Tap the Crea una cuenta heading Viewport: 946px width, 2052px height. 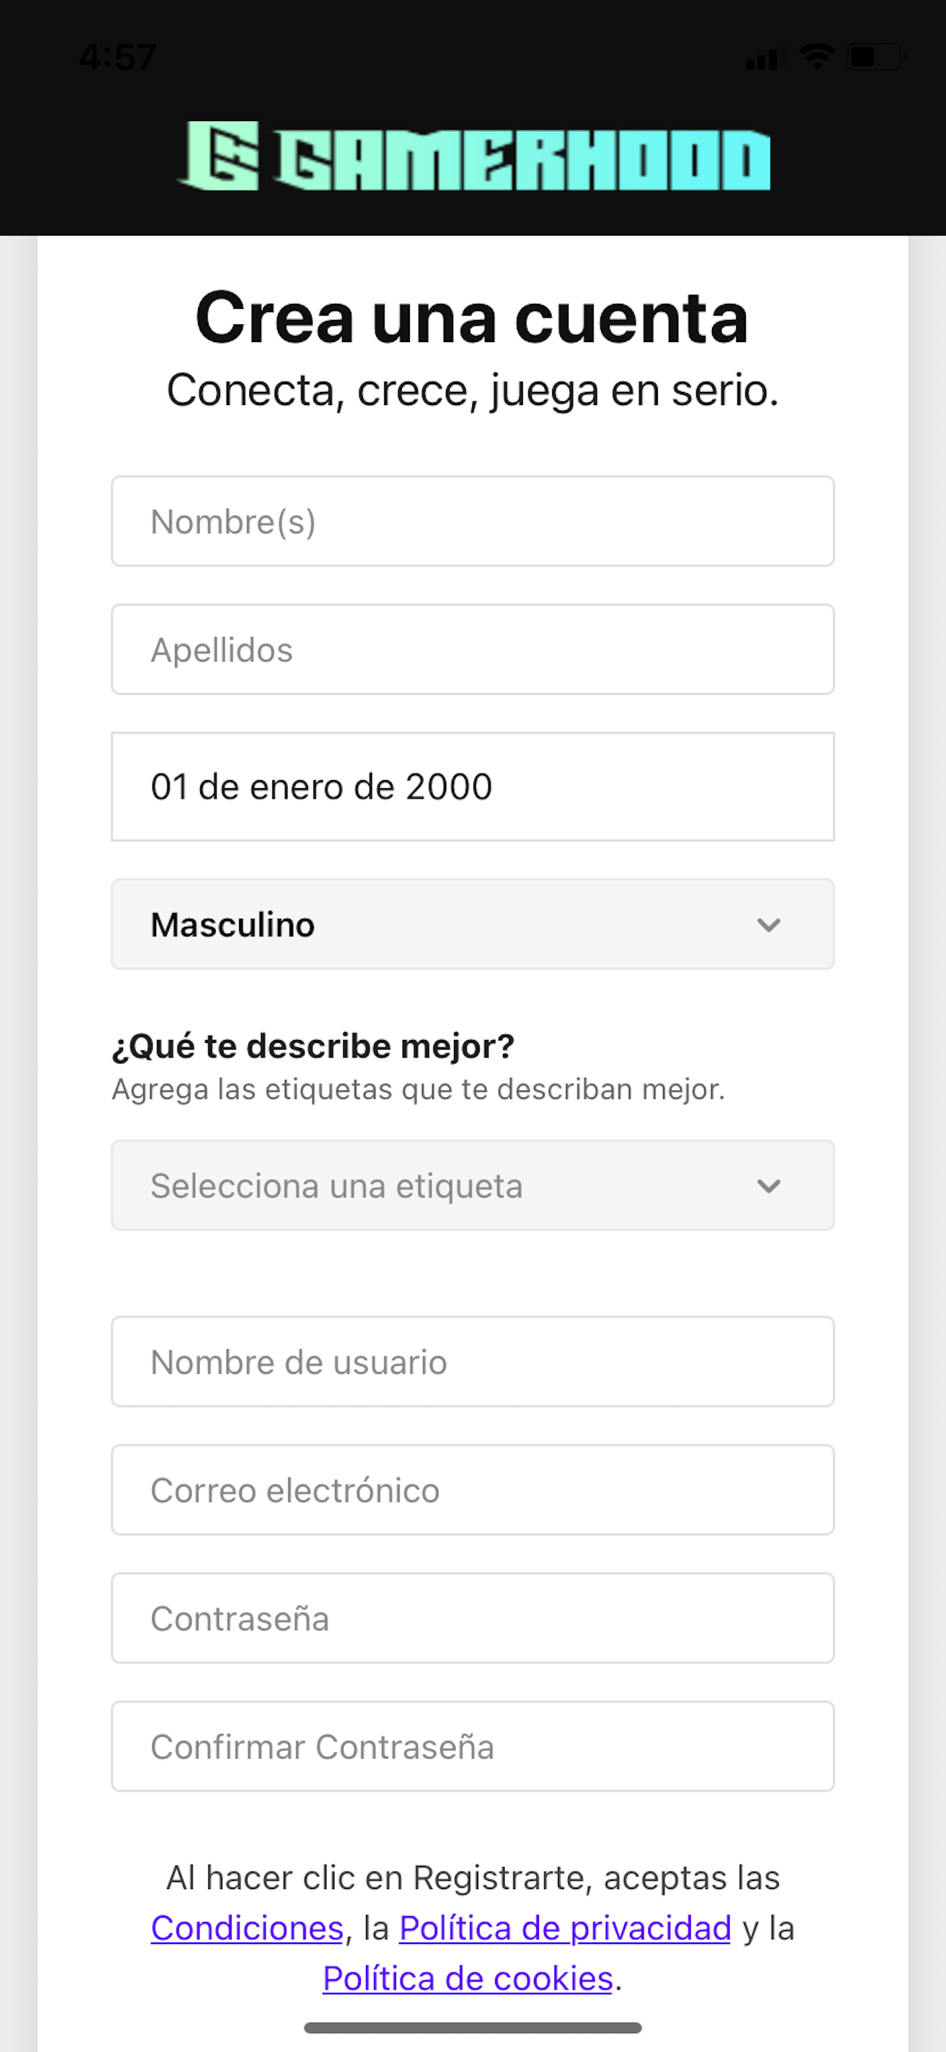pyautogui.click(x=472, y=317)
